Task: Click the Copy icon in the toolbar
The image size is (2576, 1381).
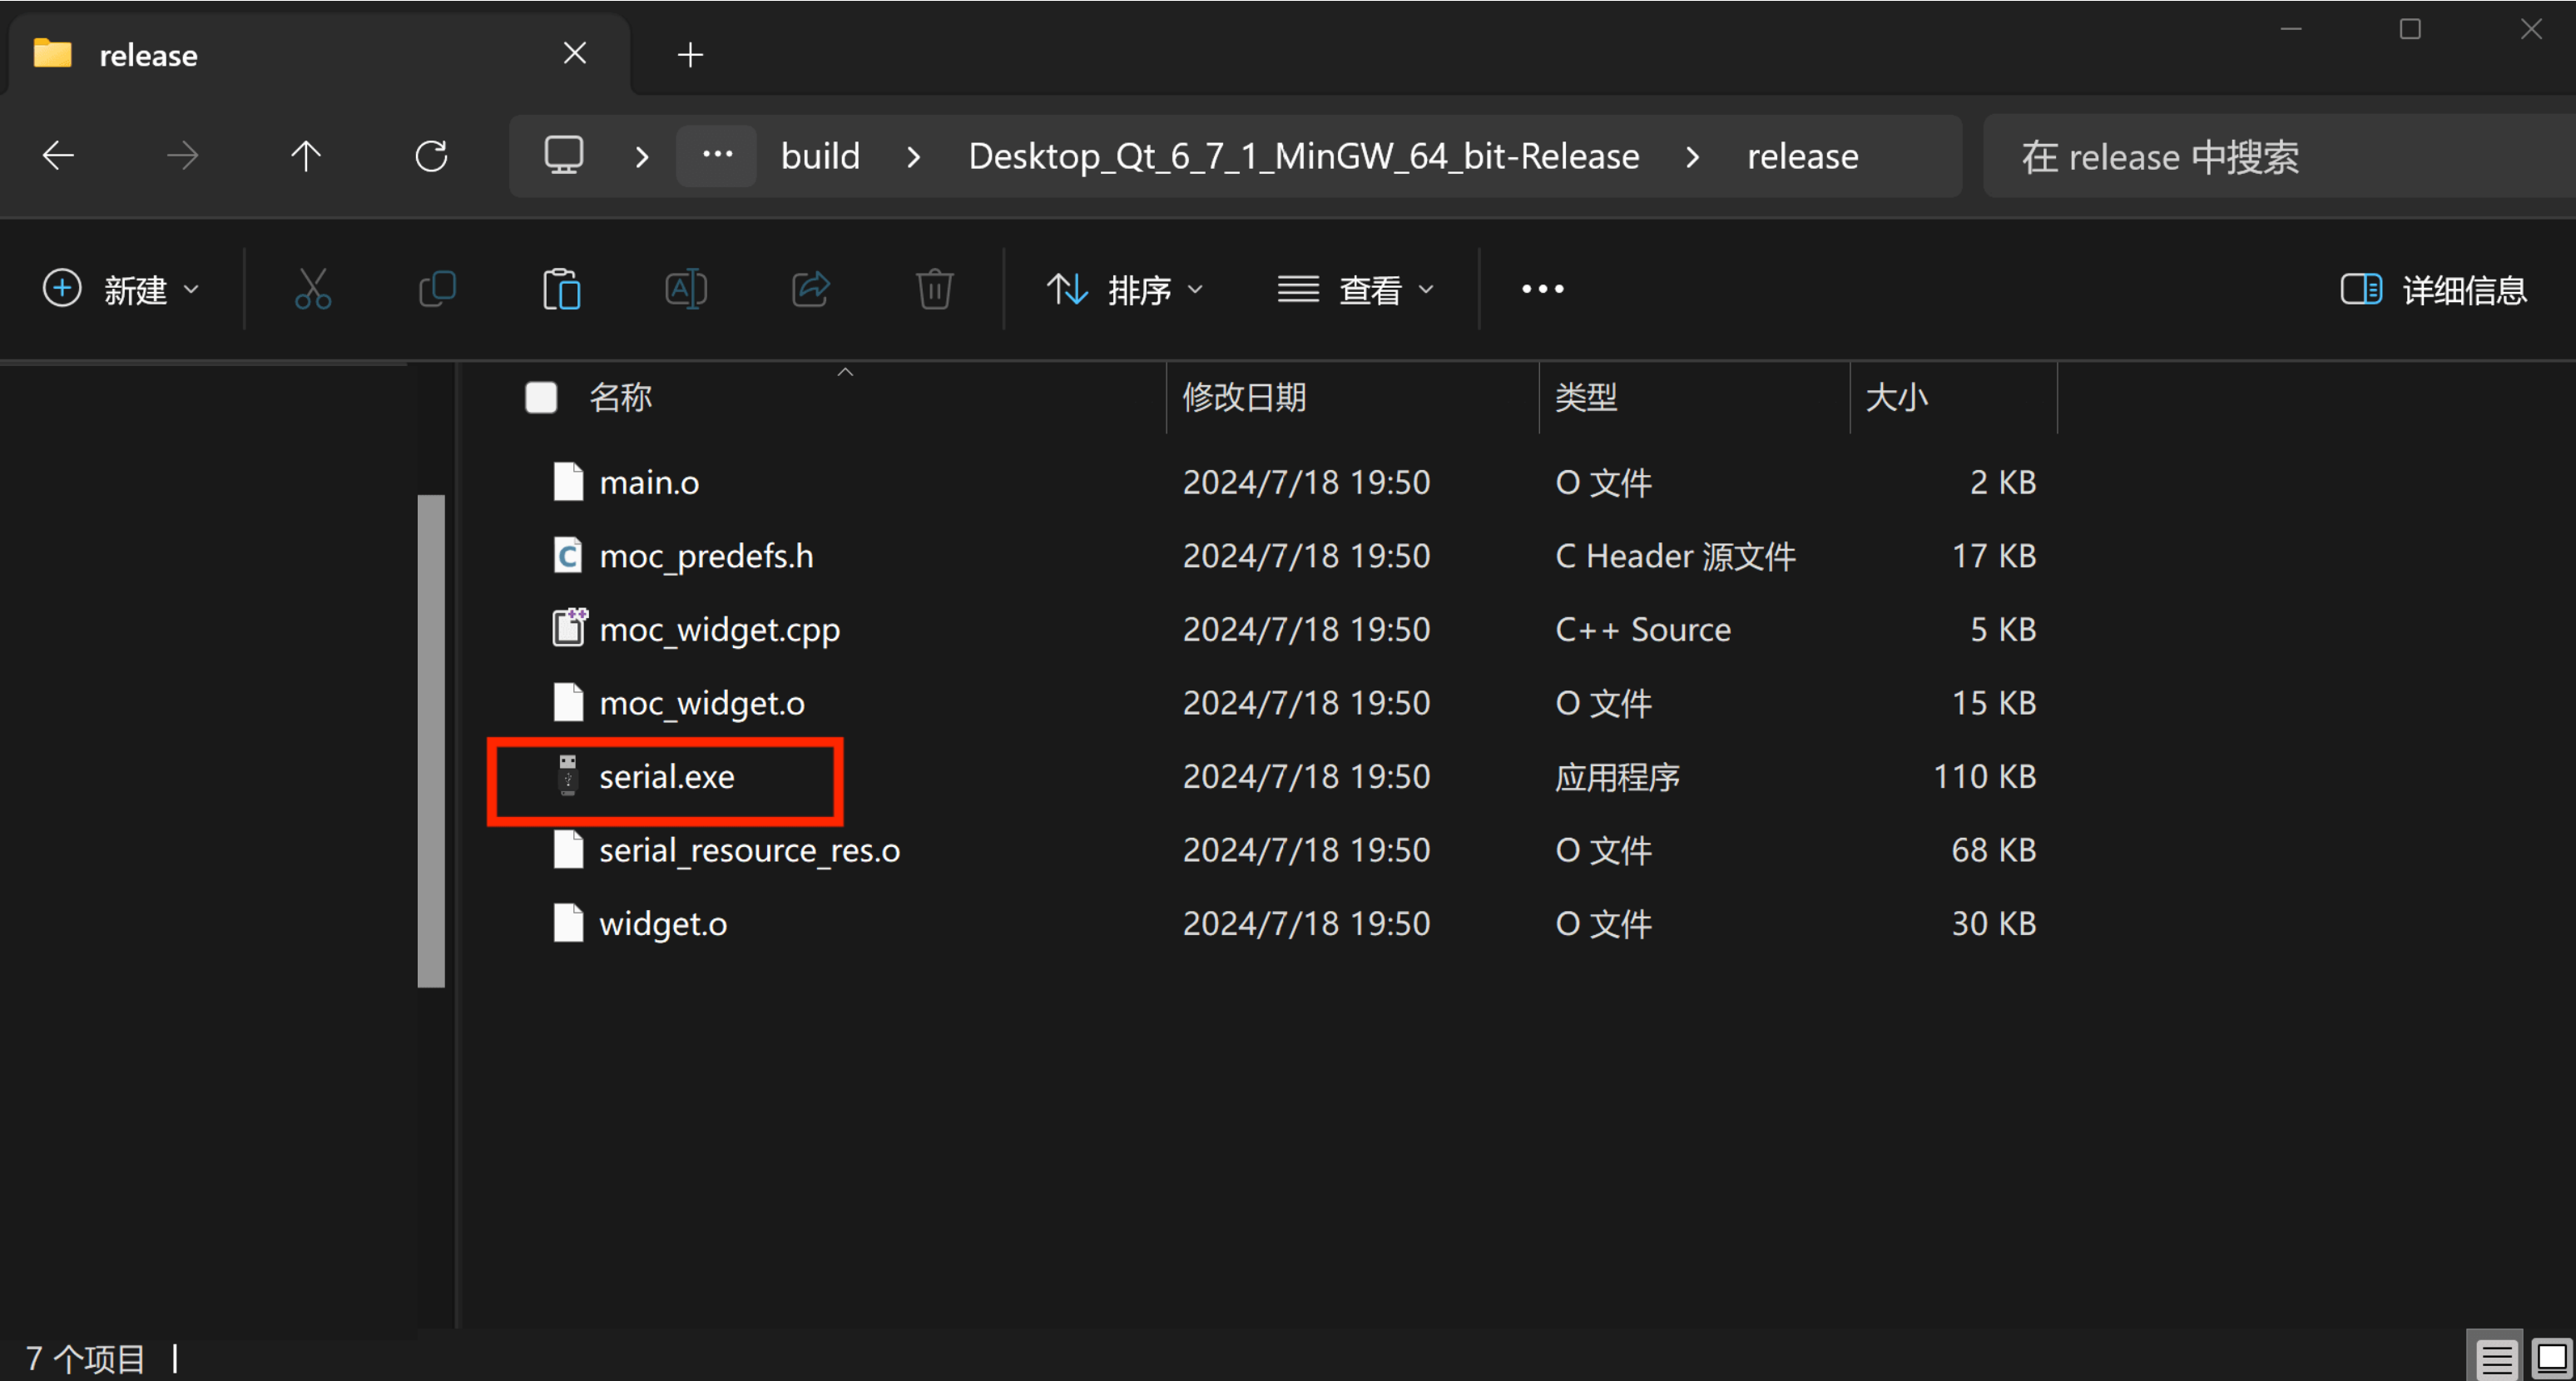Action: (437, 289)
